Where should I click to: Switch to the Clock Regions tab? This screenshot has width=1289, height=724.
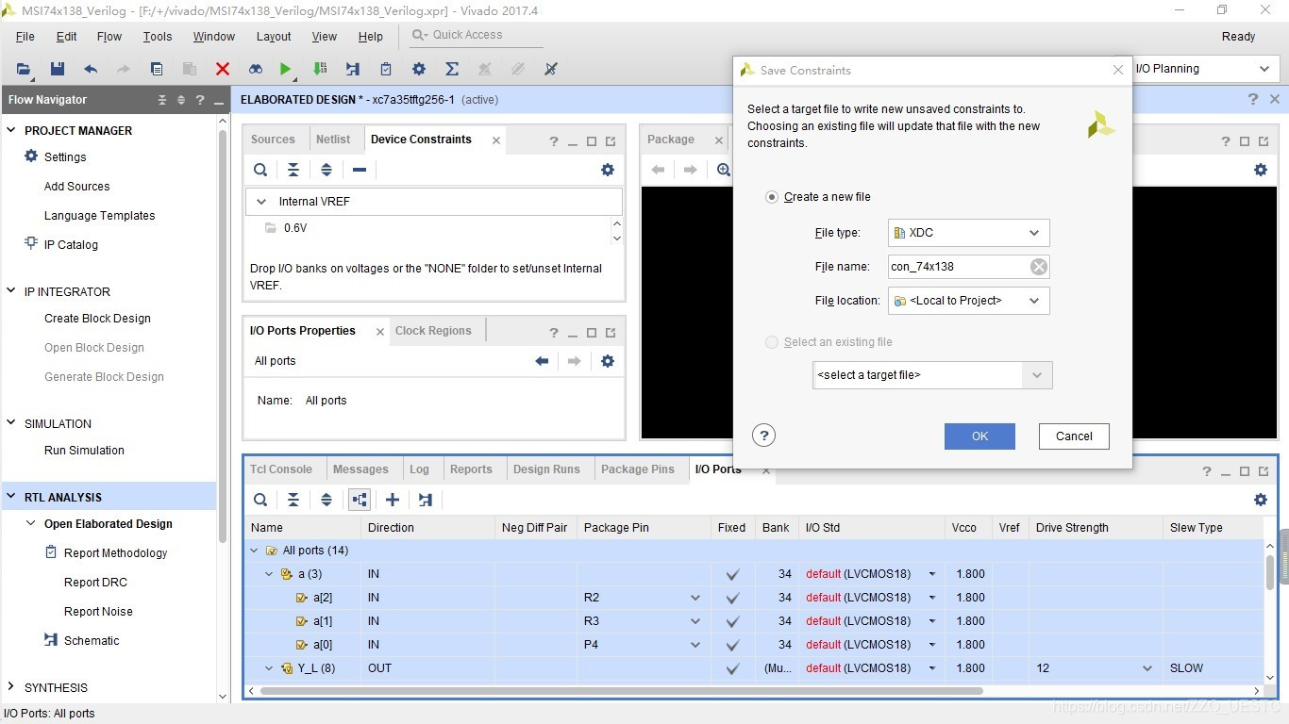(433, 331)
